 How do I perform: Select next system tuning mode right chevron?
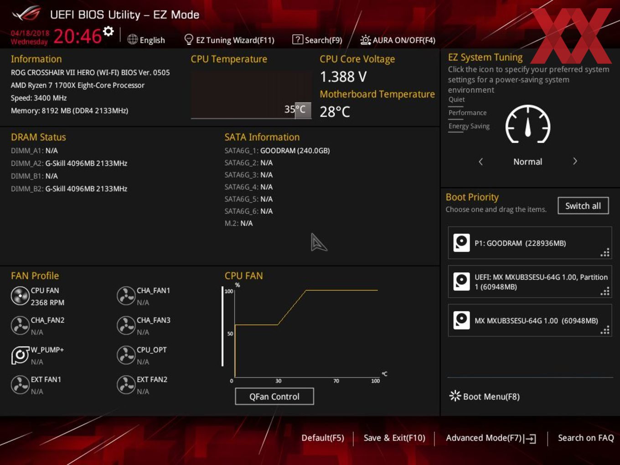575,161
